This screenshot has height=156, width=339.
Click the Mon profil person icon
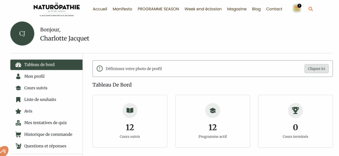(x=18, y=76)
